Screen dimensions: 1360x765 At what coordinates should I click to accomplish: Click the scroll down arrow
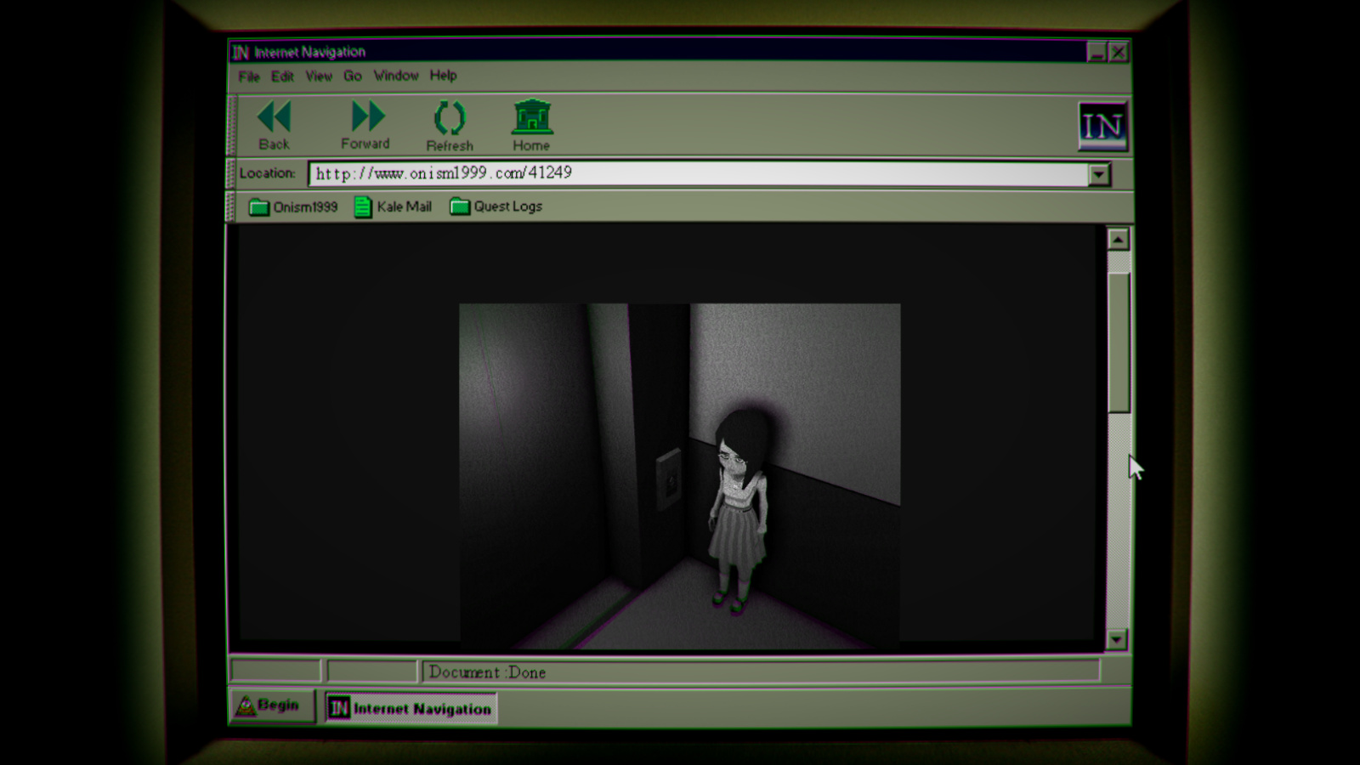coord(1117,639)
